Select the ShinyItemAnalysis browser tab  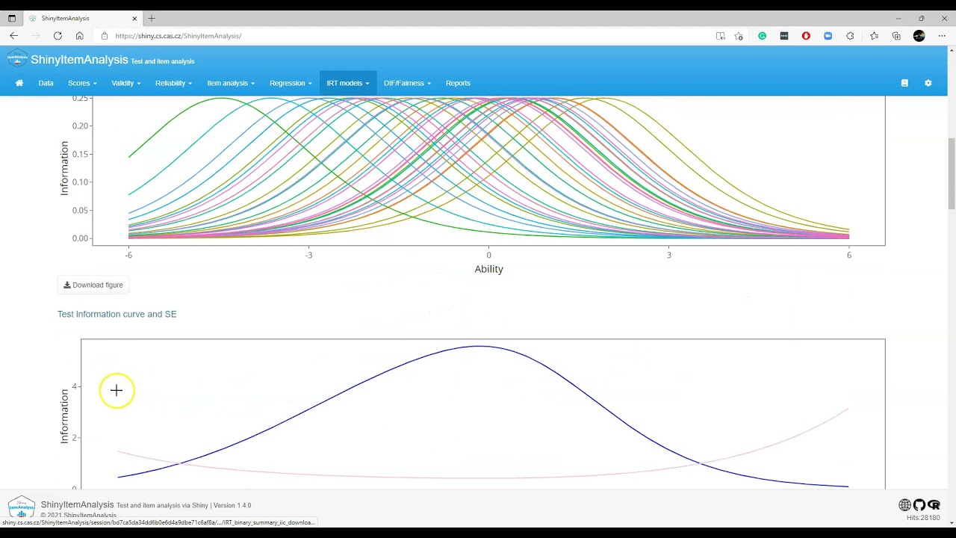(x=84, y=18)
